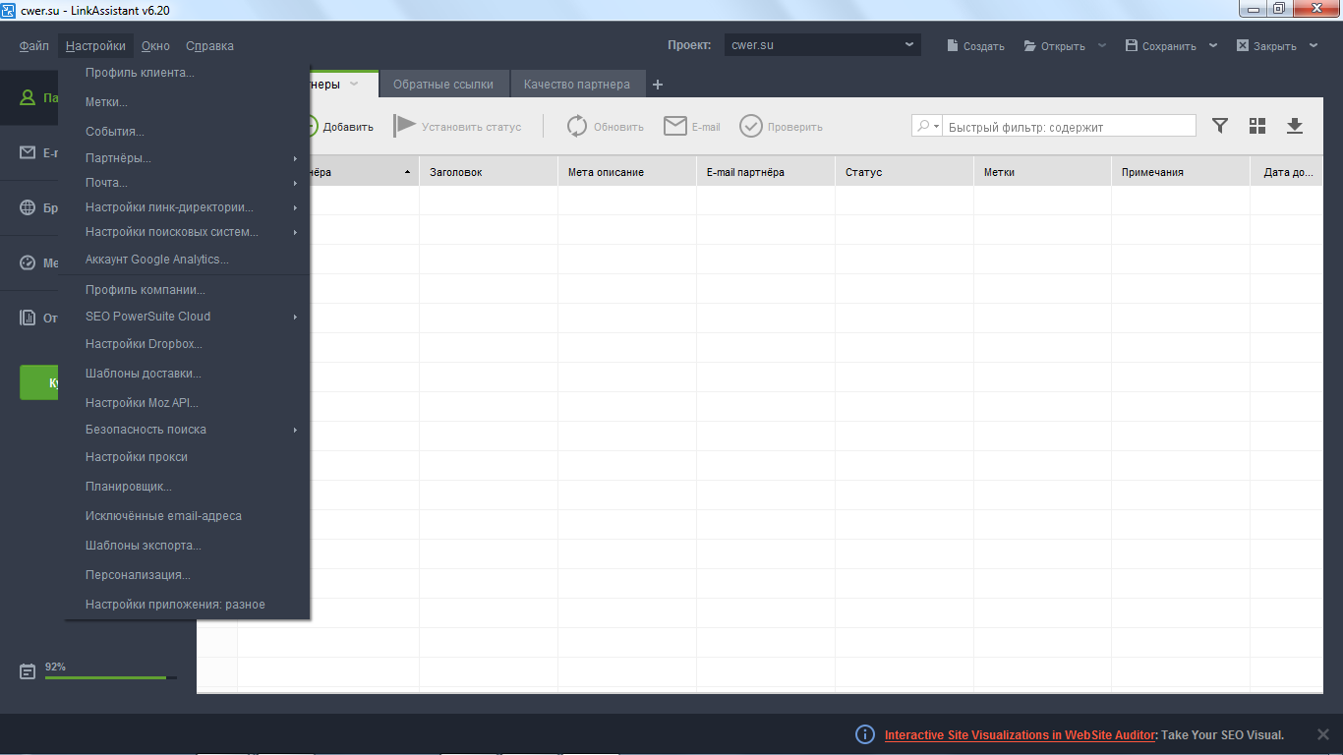Click the Быстрый фильтр input field
The image size is (1343, 755).
1069,127
